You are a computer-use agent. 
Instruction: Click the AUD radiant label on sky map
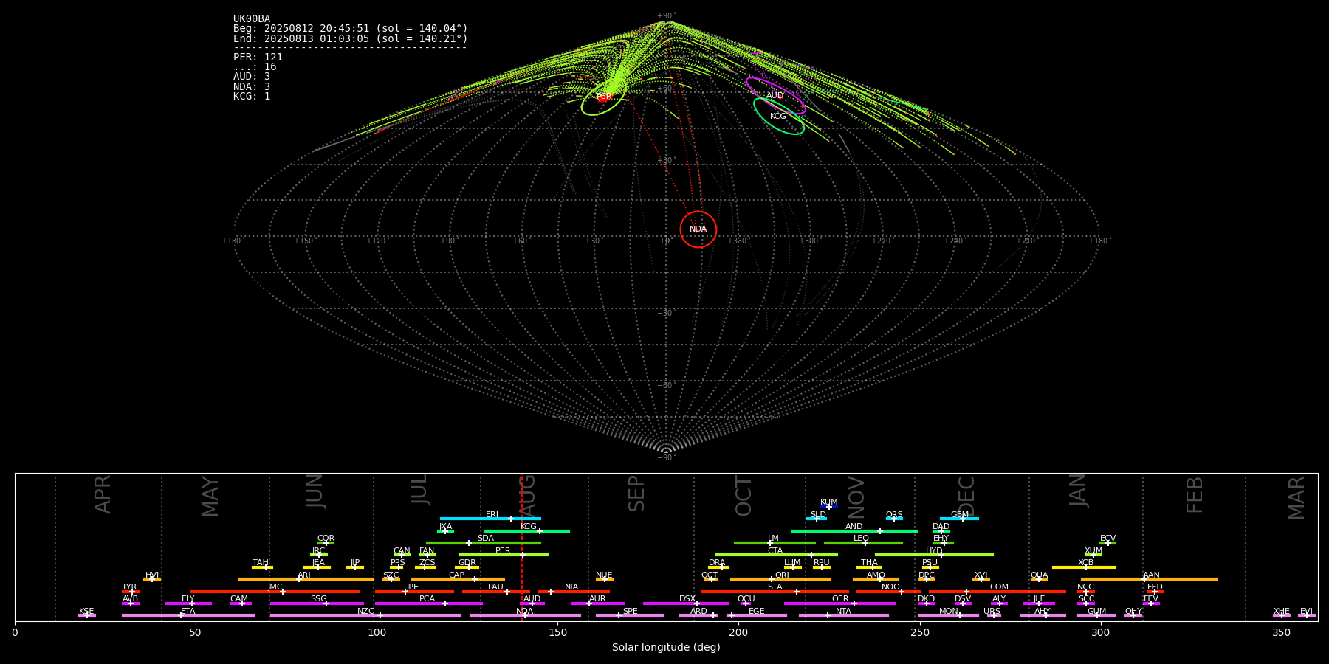click(775, 95)
